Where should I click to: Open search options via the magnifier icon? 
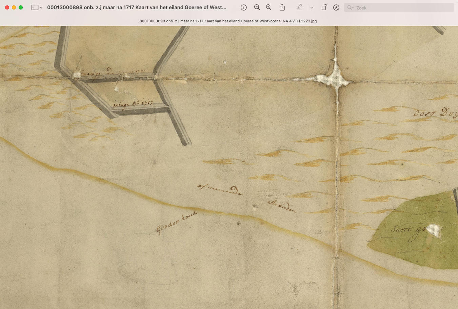point(350,8)
